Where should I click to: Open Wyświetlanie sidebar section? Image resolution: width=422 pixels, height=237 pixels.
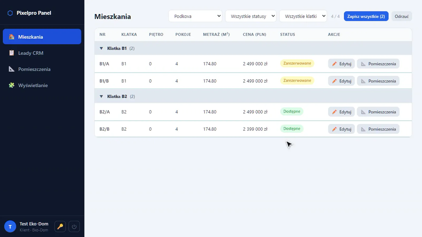coord(42,85)
